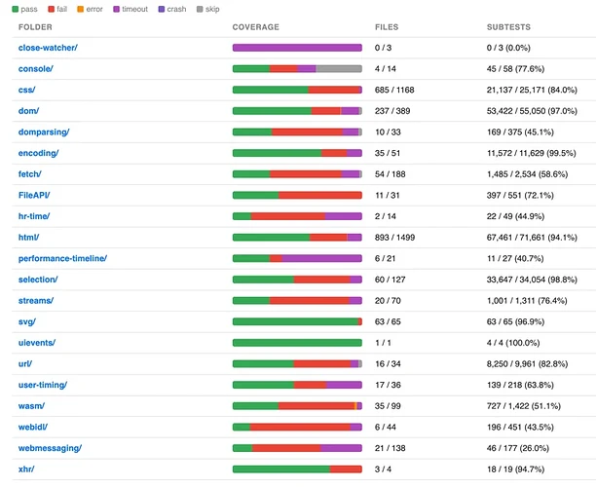Click the orange error legend swatch

coord(80,9)
